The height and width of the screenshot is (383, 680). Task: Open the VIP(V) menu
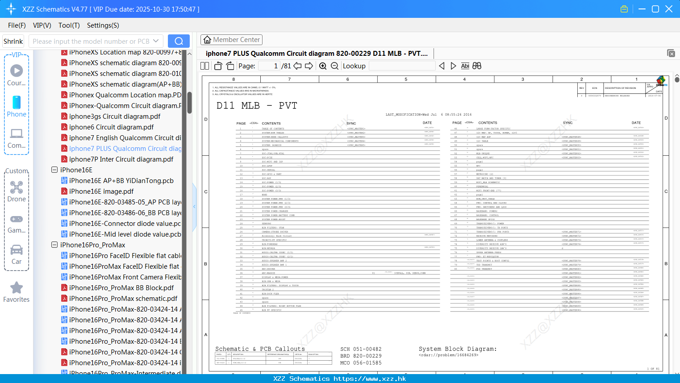pos(42,25)
